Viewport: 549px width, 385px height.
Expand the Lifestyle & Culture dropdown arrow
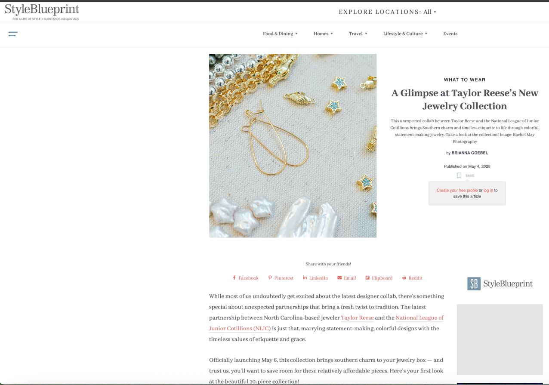coord(426,34)
